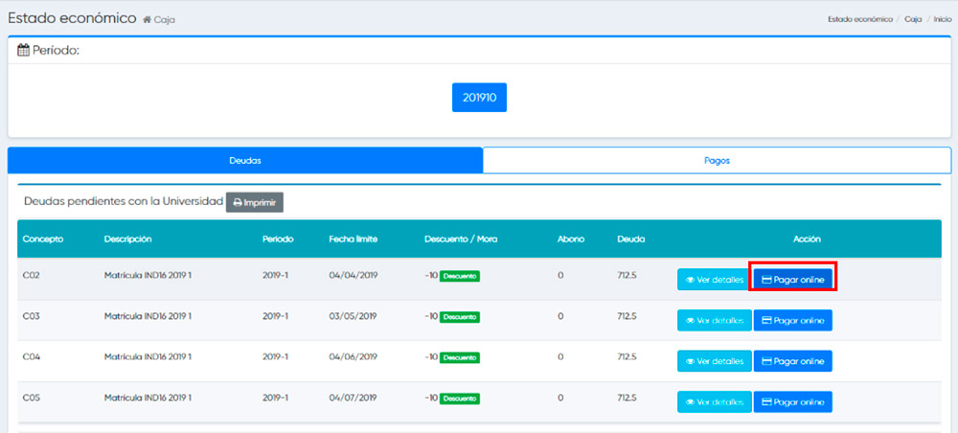The width and height of the screenshot is (958, 433).
Task: Click eye icon in C02 Ver detalles
Action: pos(690,280)
